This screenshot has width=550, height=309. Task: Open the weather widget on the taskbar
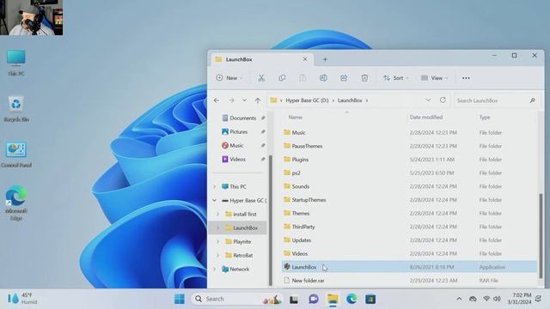(x=22, y=299)
